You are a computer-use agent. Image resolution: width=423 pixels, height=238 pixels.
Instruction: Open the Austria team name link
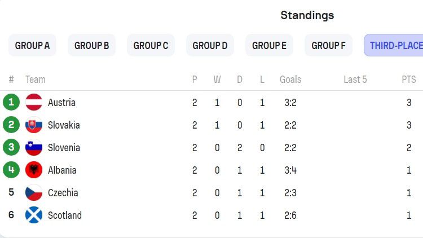coord(62,103)
